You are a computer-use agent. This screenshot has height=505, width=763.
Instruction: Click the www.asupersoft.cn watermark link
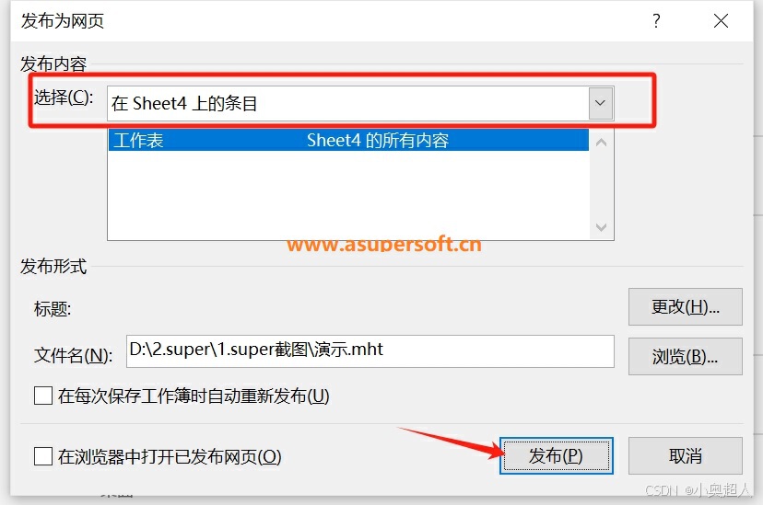[384, 245]
